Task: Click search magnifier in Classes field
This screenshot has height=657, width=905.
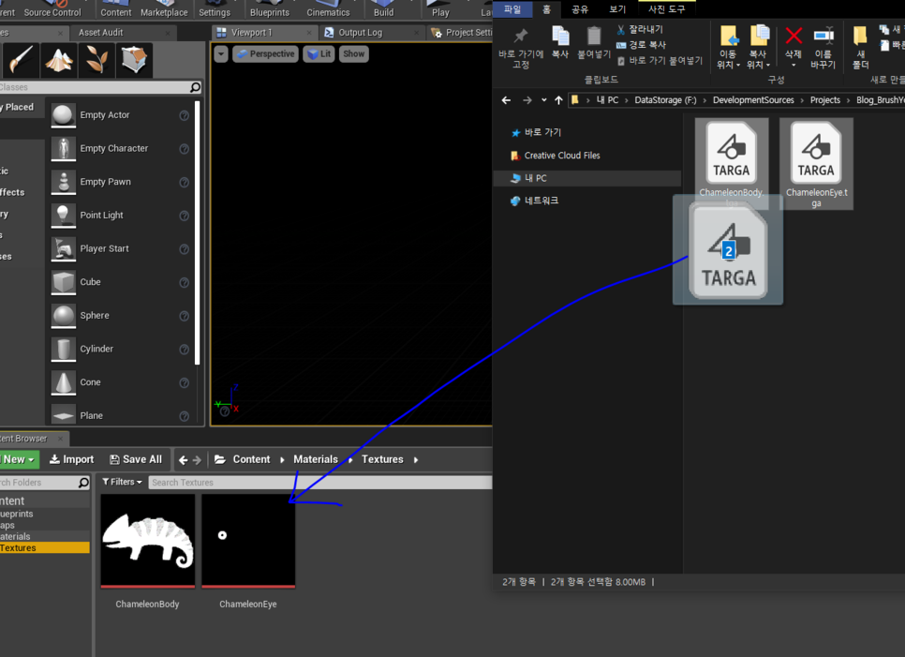Action: point(195,87)
